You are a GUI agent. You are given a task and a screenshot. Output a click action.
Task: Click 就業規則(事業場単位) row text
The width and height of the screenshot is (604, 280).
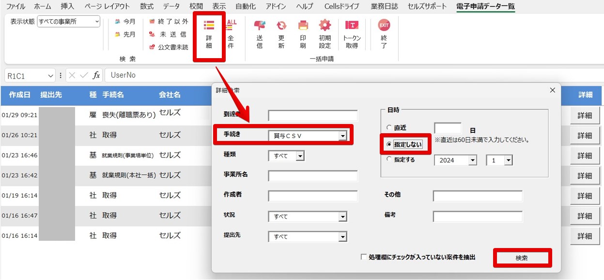(x=128, y=156)
